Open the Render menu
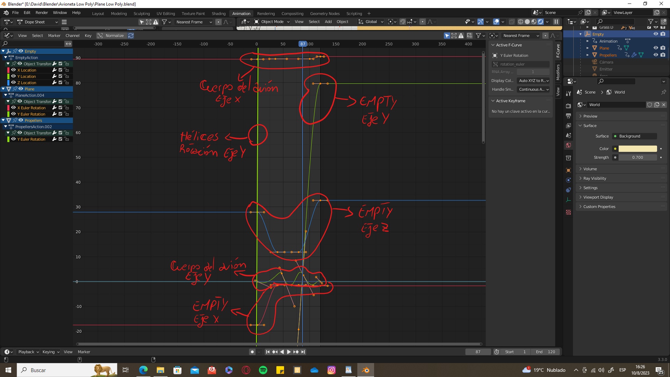 point(42,13)
